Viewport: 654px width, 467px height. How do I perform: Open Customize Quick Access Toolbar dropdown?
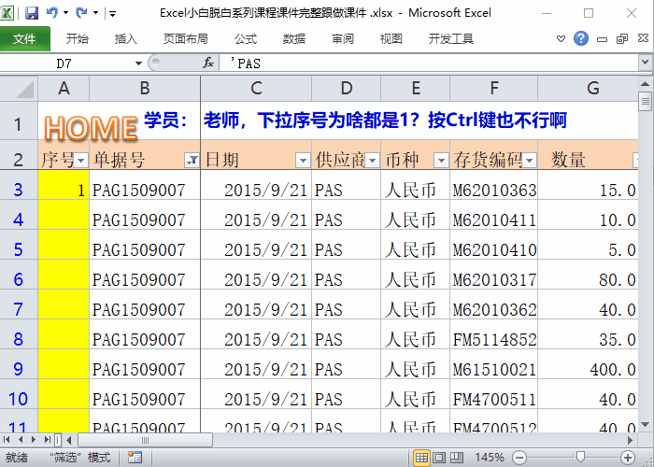pyautogui.click(x=113, y=14)
